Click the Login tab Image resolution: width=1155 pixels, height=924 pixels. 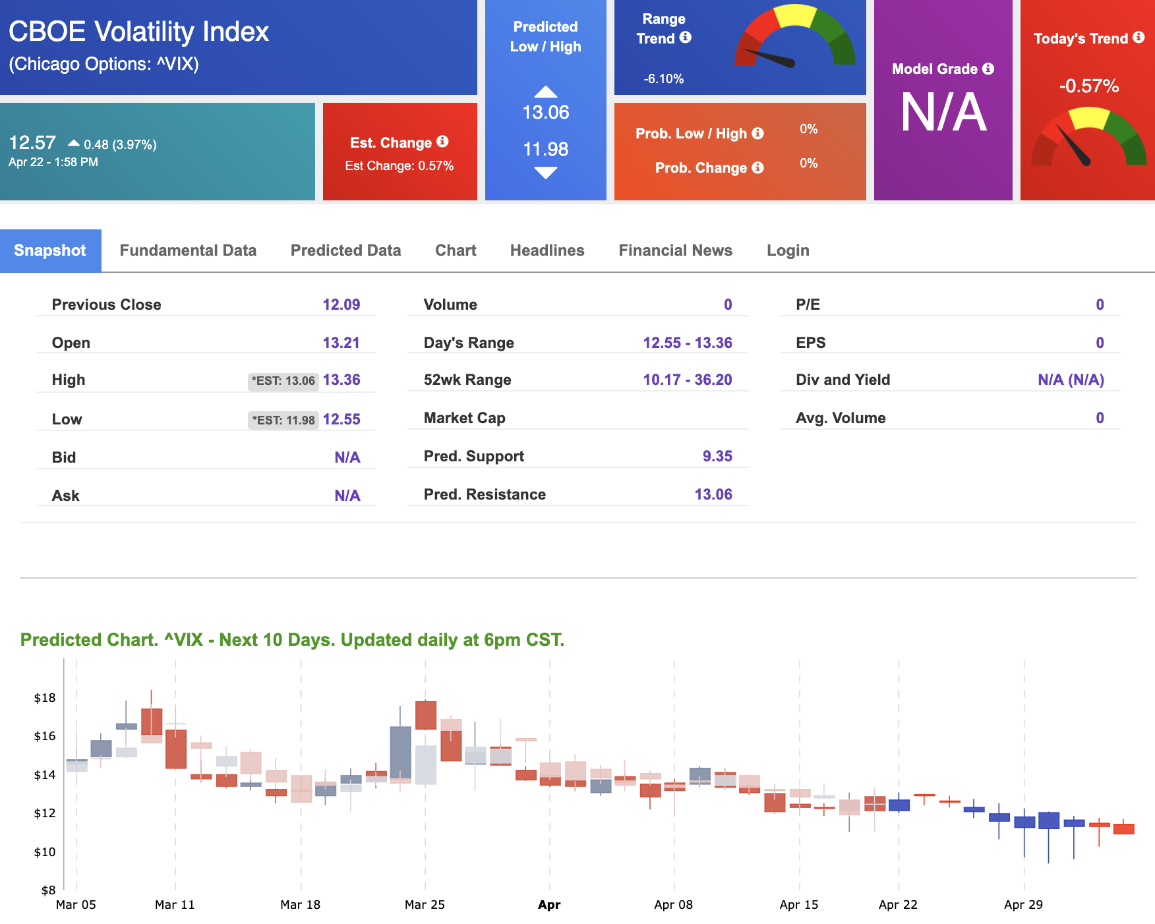[788, 250]
